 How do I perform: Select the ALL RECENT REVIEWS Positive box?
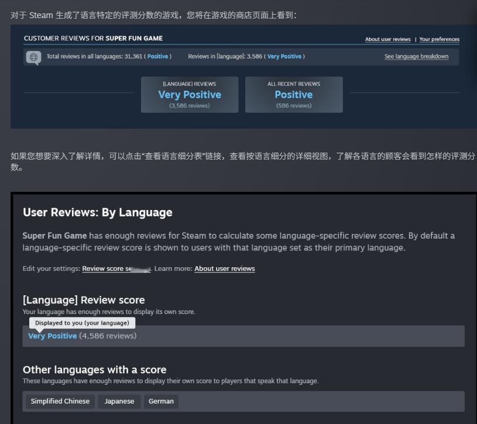click(294, 95)
